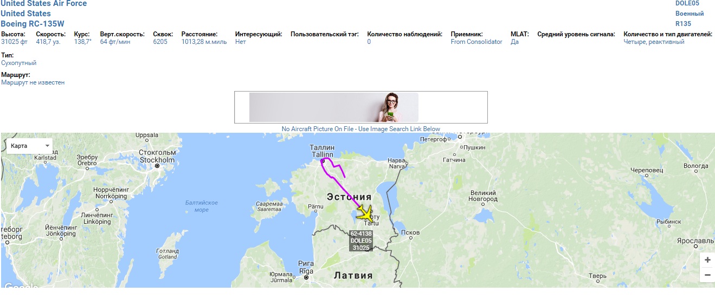Open the image search link below advert

coord(360,129)
